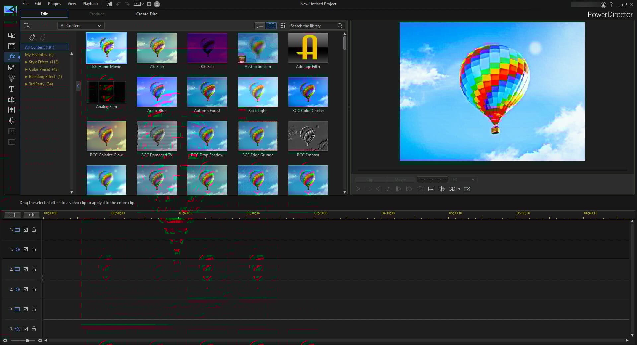Select My Favorites (0) tag

(39, 55)
